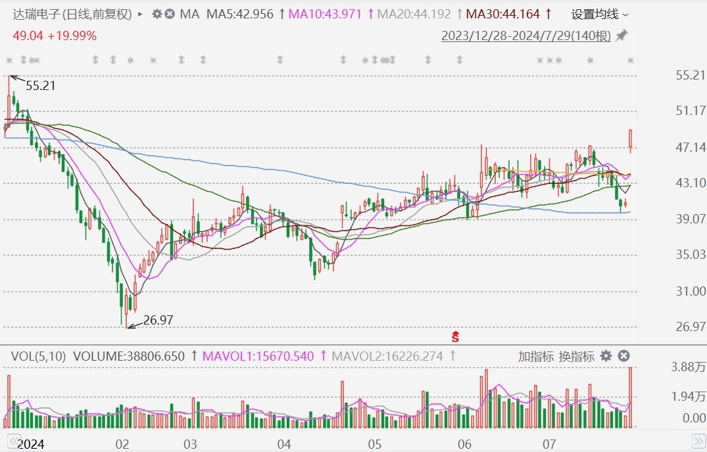The height and width of the screenshot is (452, 707).
Task: Click the 55.21 high annotation beside the arrow
Action: tap(41, 85)
